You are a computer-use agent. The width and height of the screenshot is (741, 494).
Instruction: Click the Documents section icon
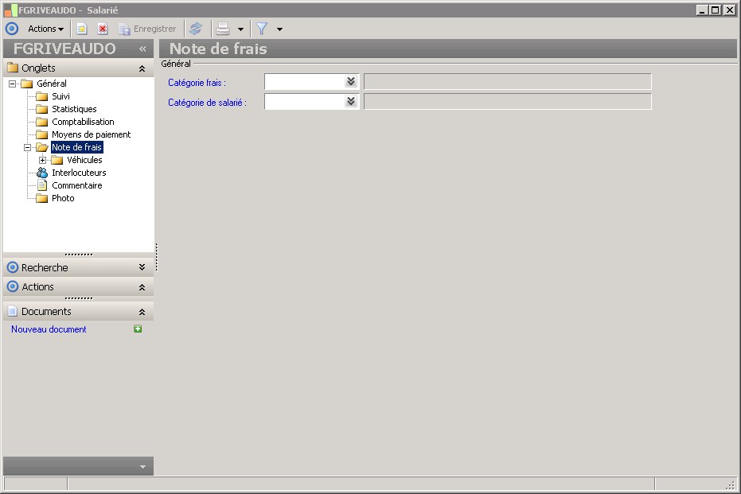tap(13, 311)
